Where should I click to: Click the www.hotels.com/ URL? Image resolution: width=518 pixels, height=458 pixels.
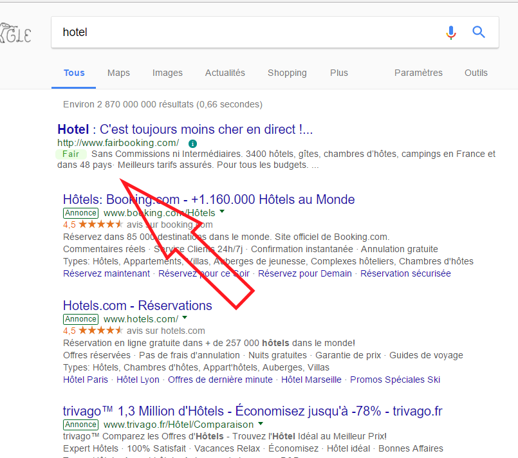[141, 319]
